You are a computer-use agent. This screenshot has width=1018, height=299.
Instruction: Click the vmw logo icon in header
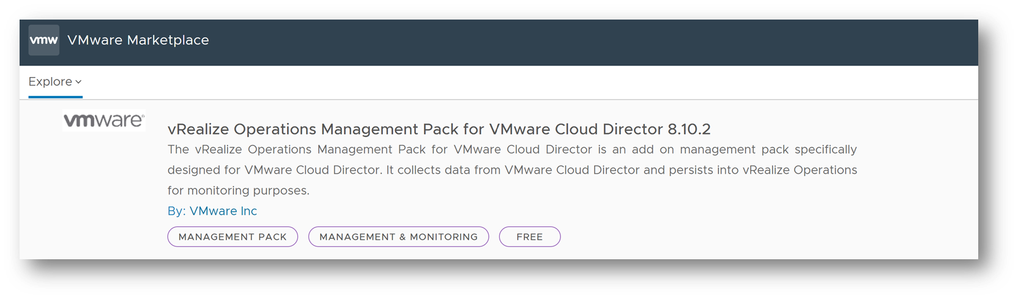[x=44, y=40]
